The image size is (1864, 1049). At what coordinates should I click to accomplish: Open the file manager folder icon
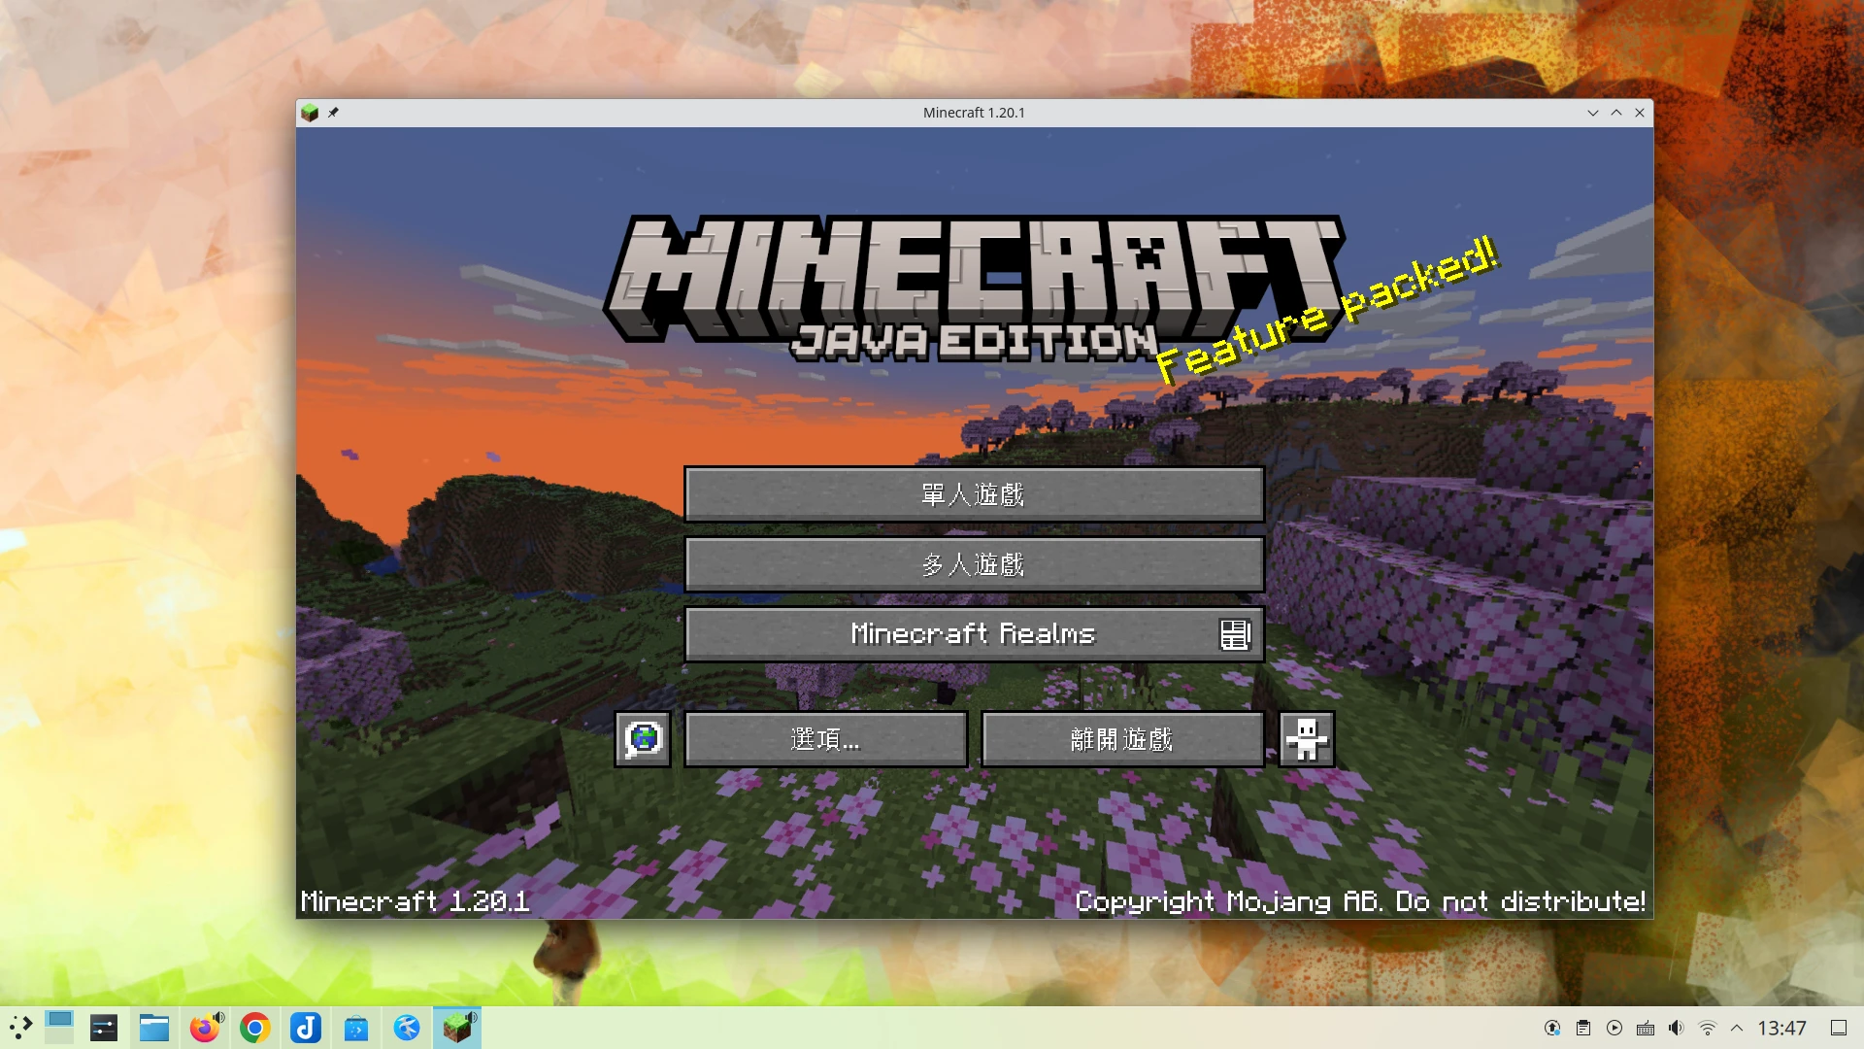(x=154, y=1028)
